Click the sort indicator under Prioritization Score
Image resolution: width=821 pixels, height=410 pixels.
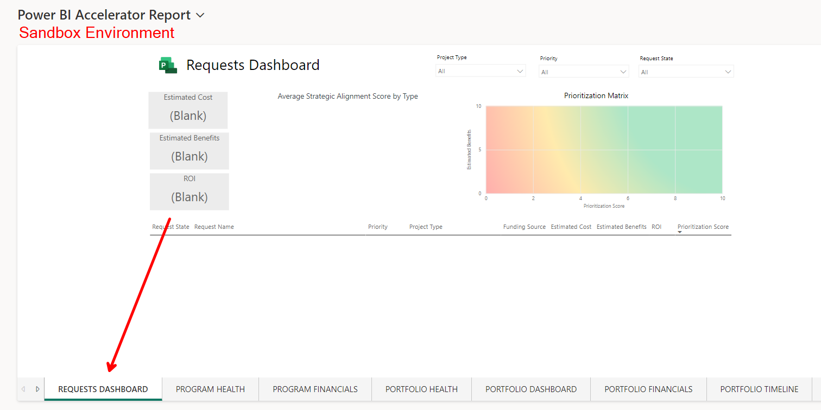(x=680, y=232)
